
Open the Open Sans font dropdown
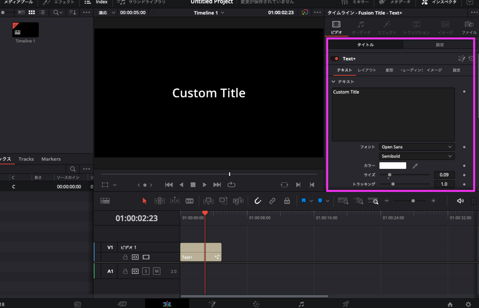[416, 147]
